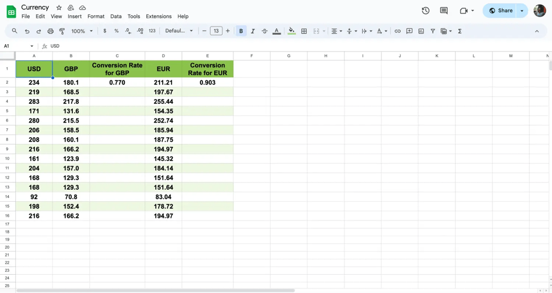The width and height of the screenshot is (552, 293).
Task: Increase font size with plus button
Action: [x=227, y=32]
